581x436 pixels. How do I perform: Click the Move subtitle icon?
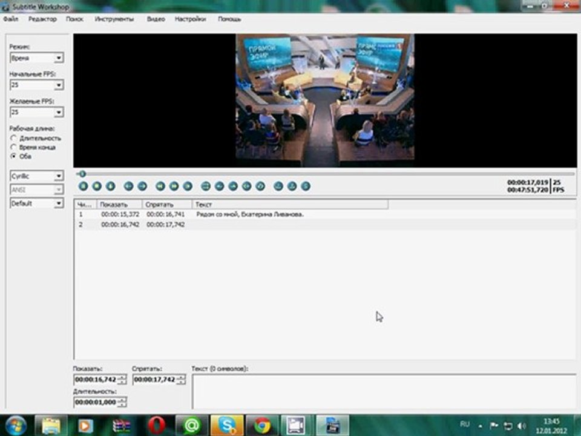(206, 186)
